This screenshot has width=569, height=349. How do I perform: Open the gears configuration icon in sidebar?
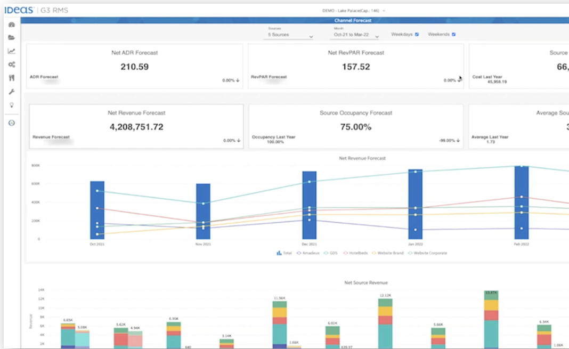(x=12, y=64)
